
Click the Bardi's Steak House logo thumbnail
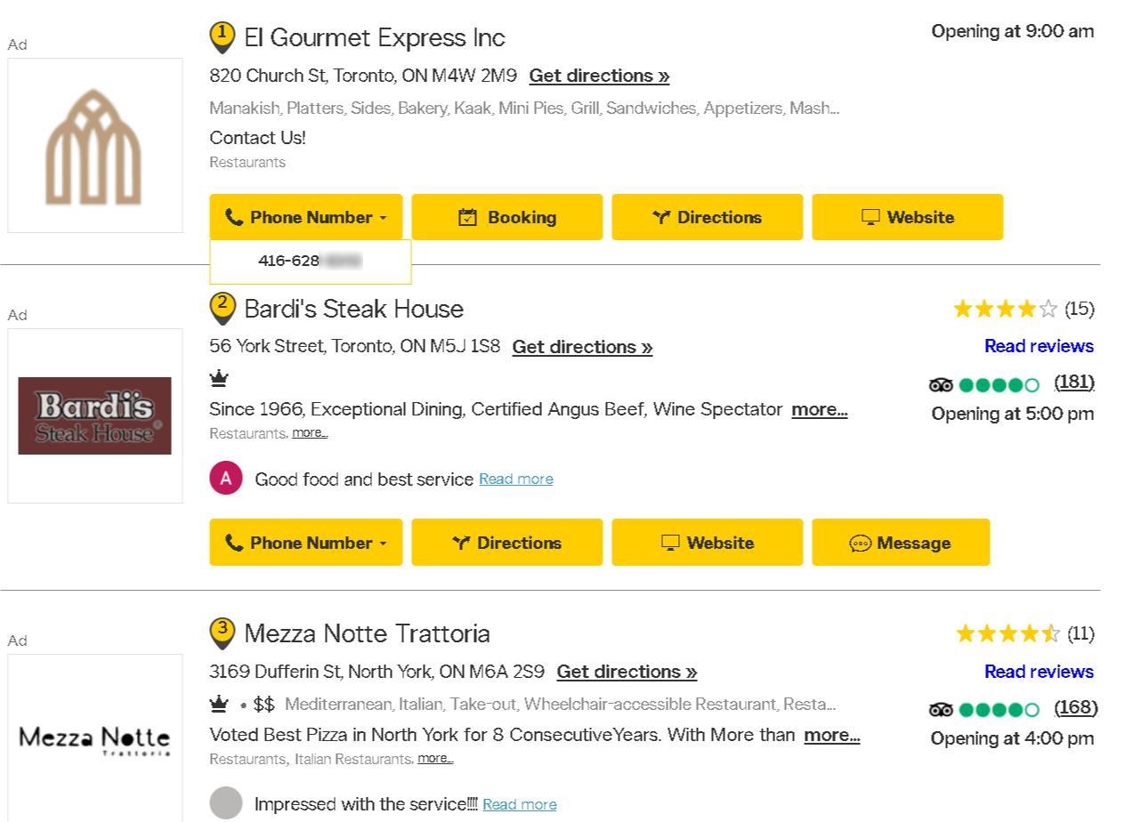[95, 415]
